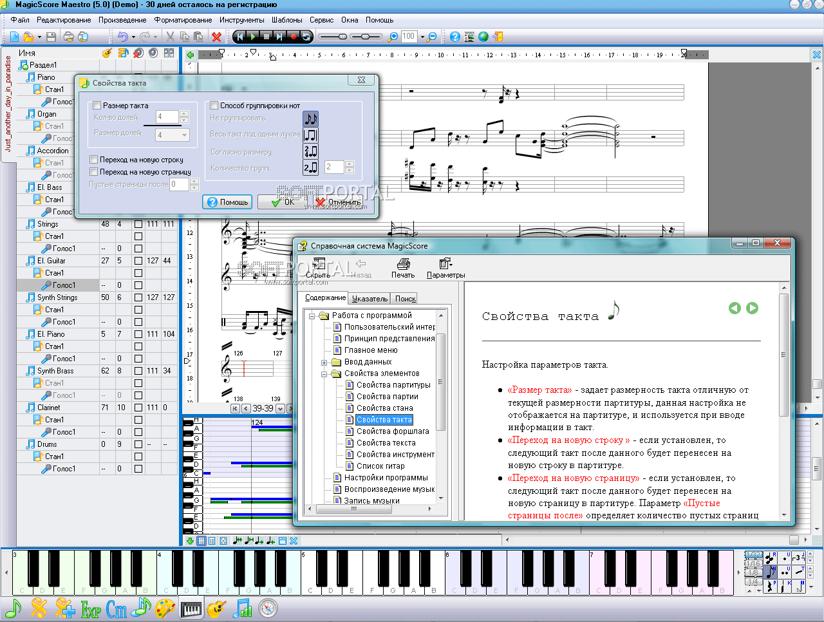Click the printer icon labeled 'Печать' in help window
Screen dimensions: 824x622
(403, 264)
